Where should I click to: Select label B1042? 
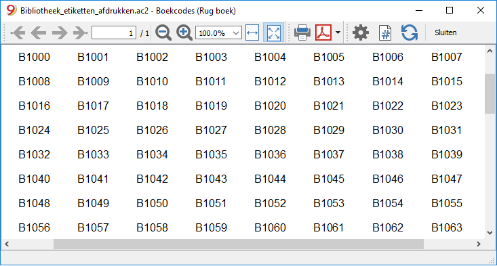tap(152, 179)
